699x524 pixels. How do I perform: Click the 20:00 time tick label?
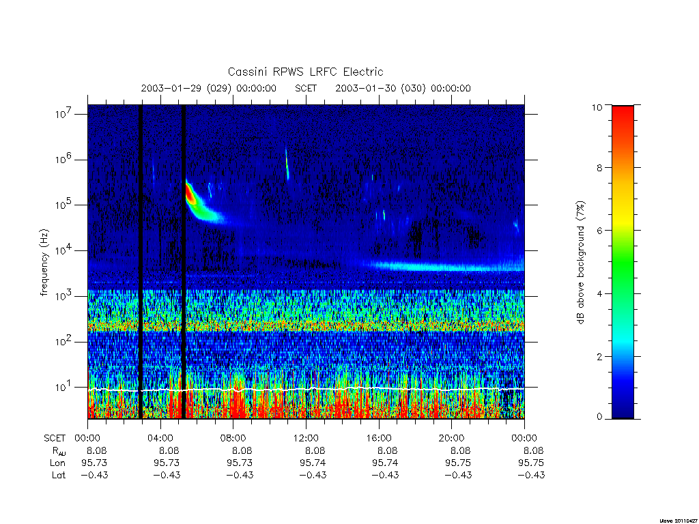coord(451,438)
